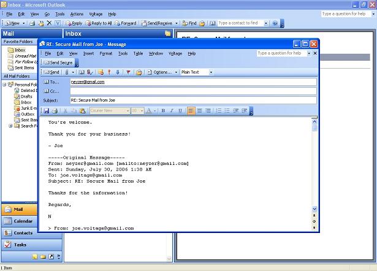Click the Subject field RE: Secure Mail from Joe
The width and height of the screenshot is (377, 271).
tap(193, 101)
